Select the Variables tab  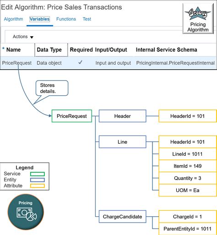click(x=39, y=19)
